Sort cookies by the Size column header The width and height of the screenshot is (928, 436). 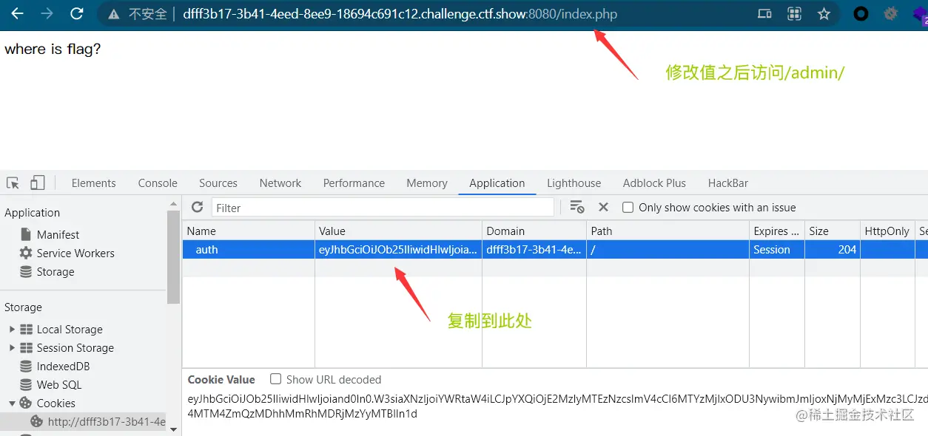[x=833, y=231]
